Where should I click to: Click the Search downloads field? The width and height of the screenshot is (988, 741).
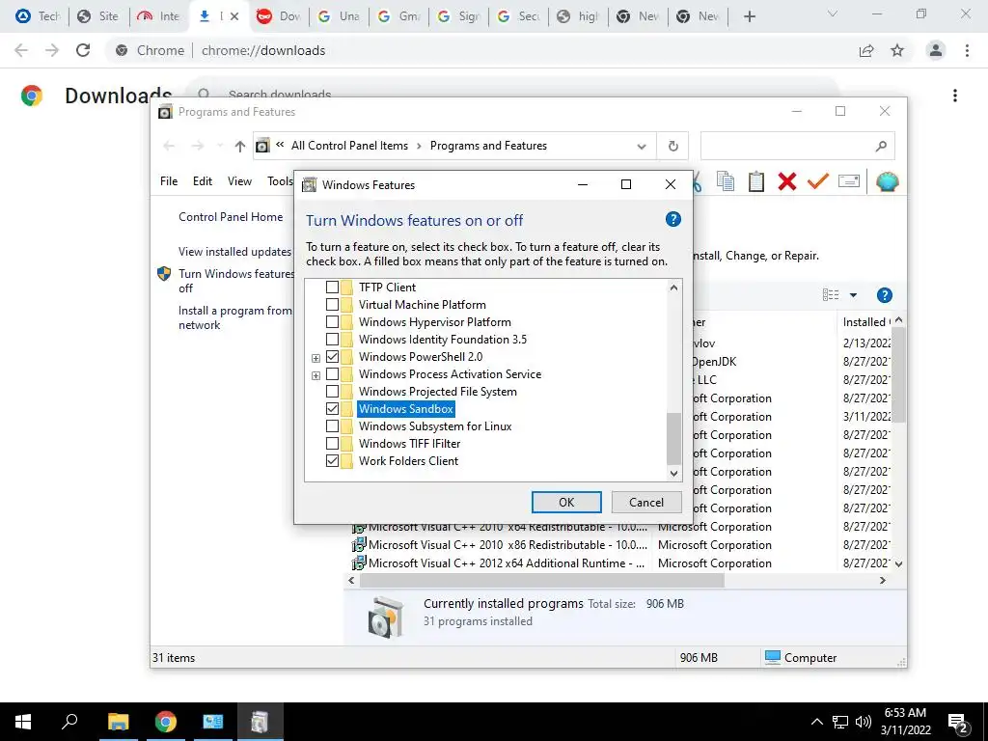(x=511, y=95)
